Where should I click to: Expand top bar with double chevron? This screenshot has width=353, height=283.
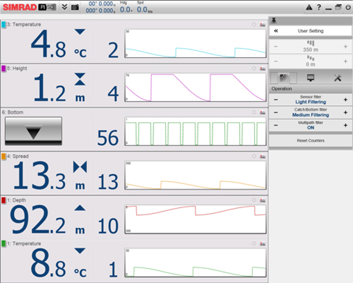coord(64,7)
